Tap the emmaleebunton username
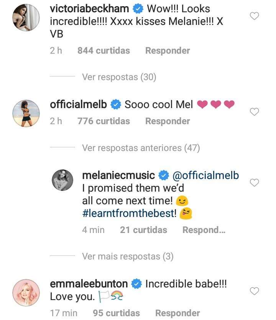This screenshot has width=276, height=320. (x=89, y=284)
